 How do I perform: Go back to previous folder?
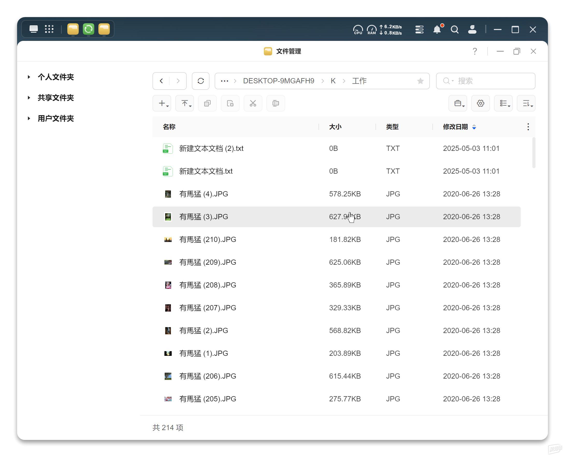pyautogui.click(x=161, y=81)
